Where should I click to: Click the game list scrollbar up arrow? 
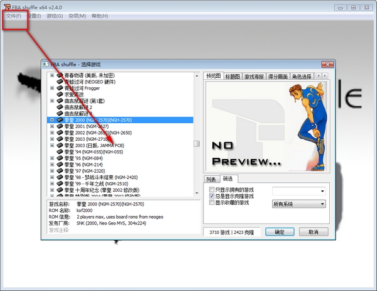tap(197, 76)
